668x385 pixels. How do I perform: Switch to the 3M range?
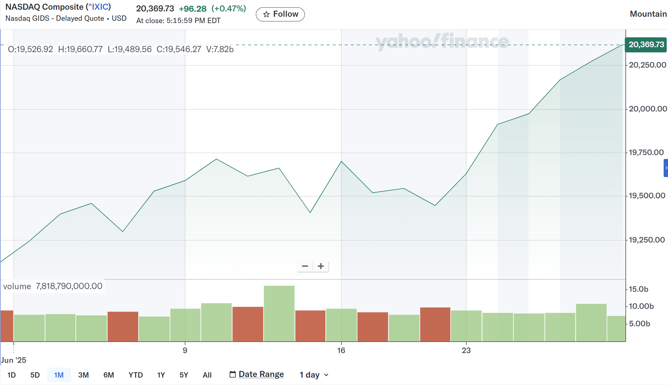(x=83, y=375)
